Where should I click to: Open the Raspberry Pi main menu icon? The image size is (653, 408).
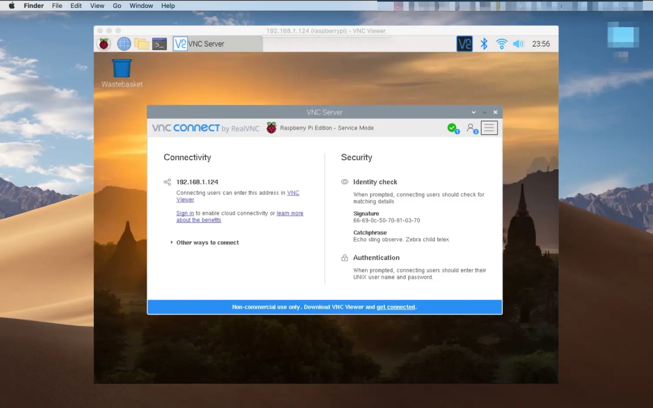click(x=104, y=44)
